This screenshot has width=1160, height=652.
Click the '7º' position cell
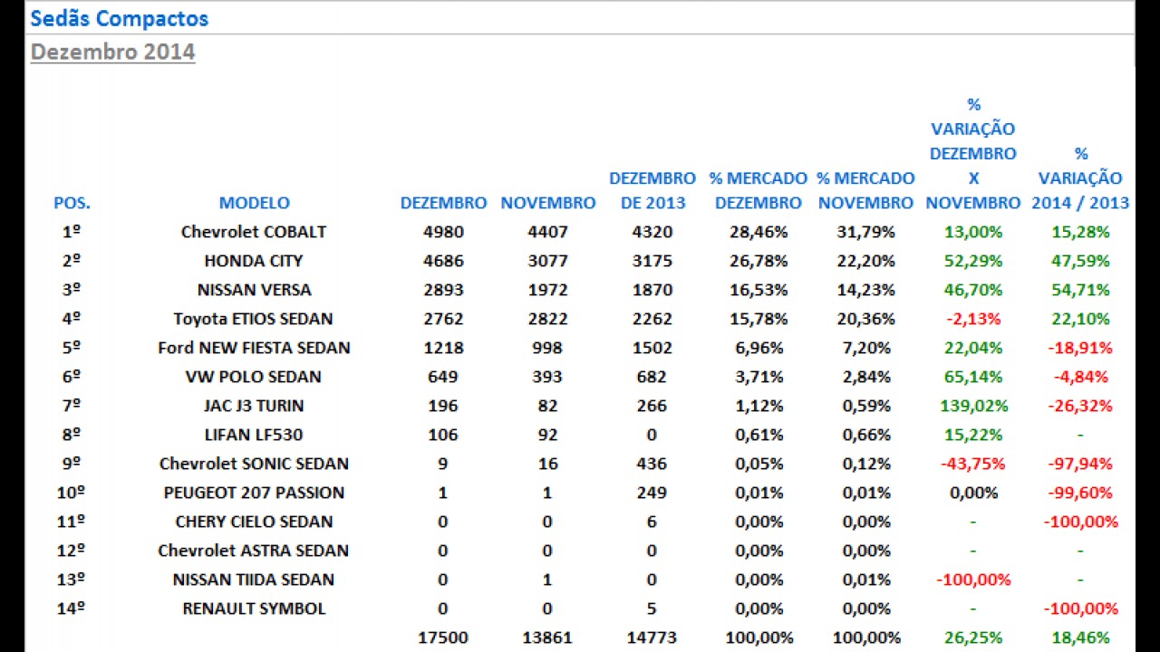72,406
